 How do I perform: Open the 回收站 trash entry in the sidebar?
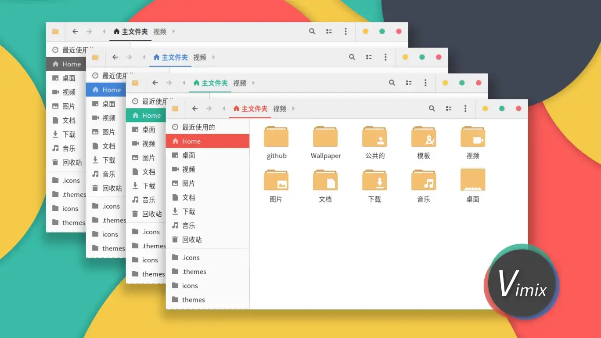(x=192, y=240)
